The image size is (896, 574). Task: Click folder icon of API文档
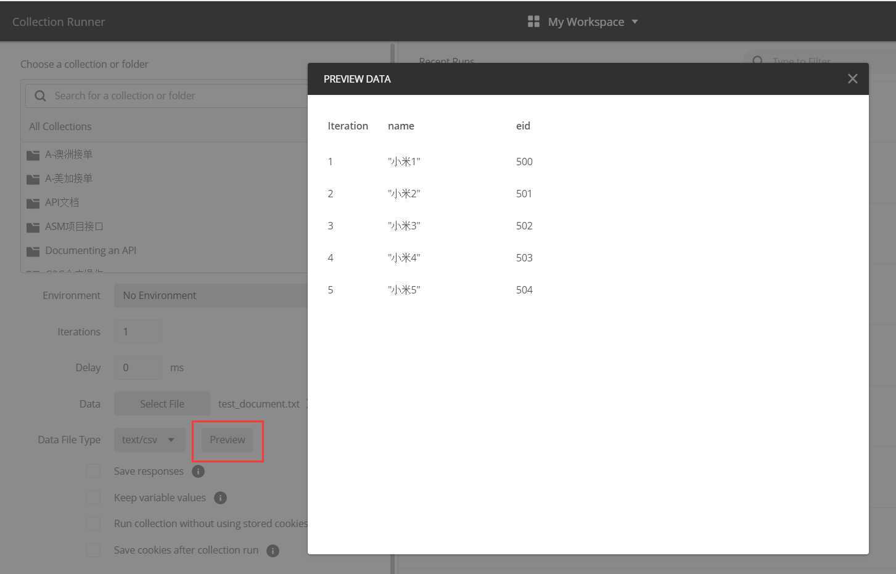pos(33,203)
